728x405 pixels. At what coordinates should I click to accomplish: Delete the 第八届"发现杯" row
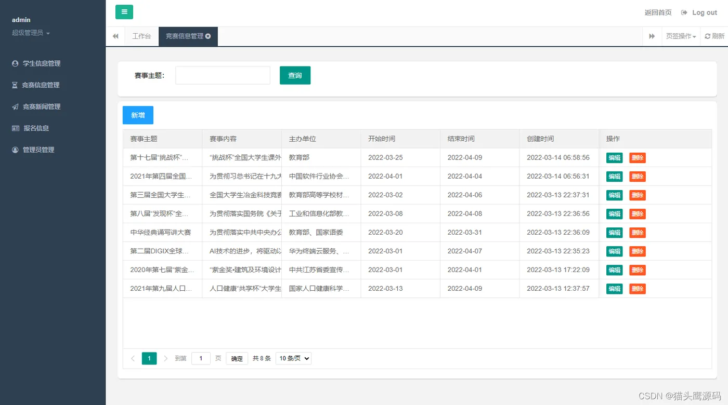638,214
